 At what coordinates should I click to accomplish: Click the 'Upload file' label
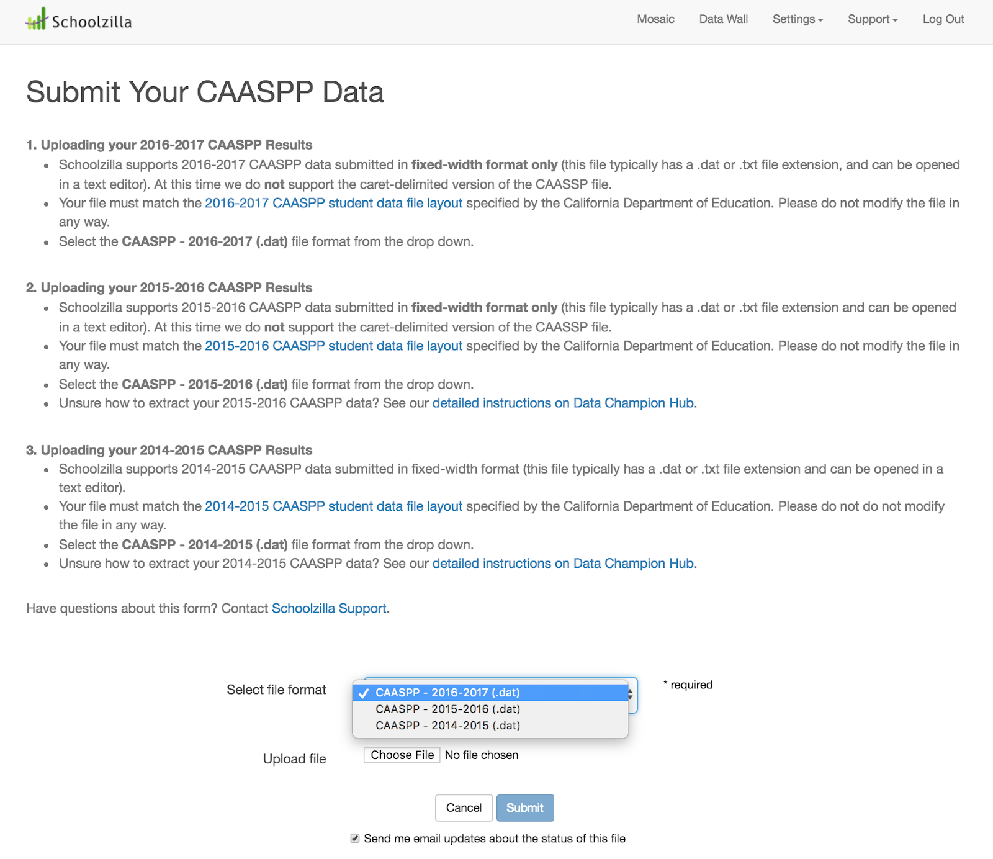point(294,758)
